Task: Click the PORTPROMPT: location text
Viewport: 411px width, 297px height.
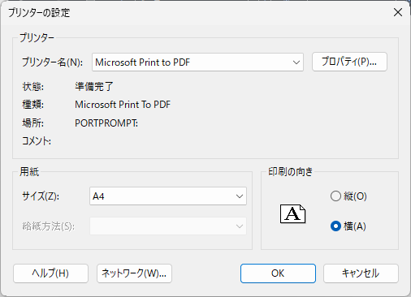Action: click(x=106, y=123)
